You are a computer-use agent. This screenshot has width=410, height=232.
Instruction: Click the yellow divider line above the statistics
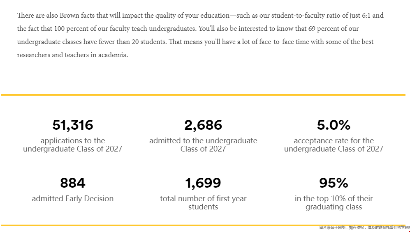(203, 95)
